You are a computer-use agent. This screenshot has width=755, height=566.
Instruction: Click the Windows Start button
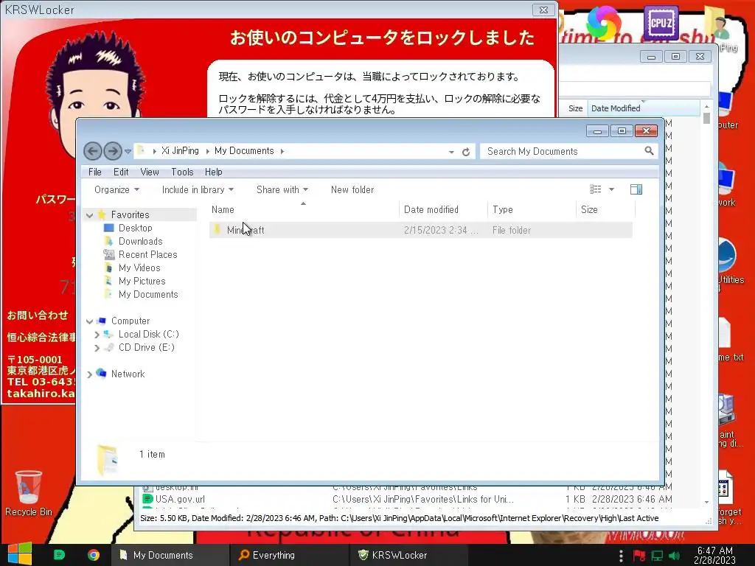[20, 554]
